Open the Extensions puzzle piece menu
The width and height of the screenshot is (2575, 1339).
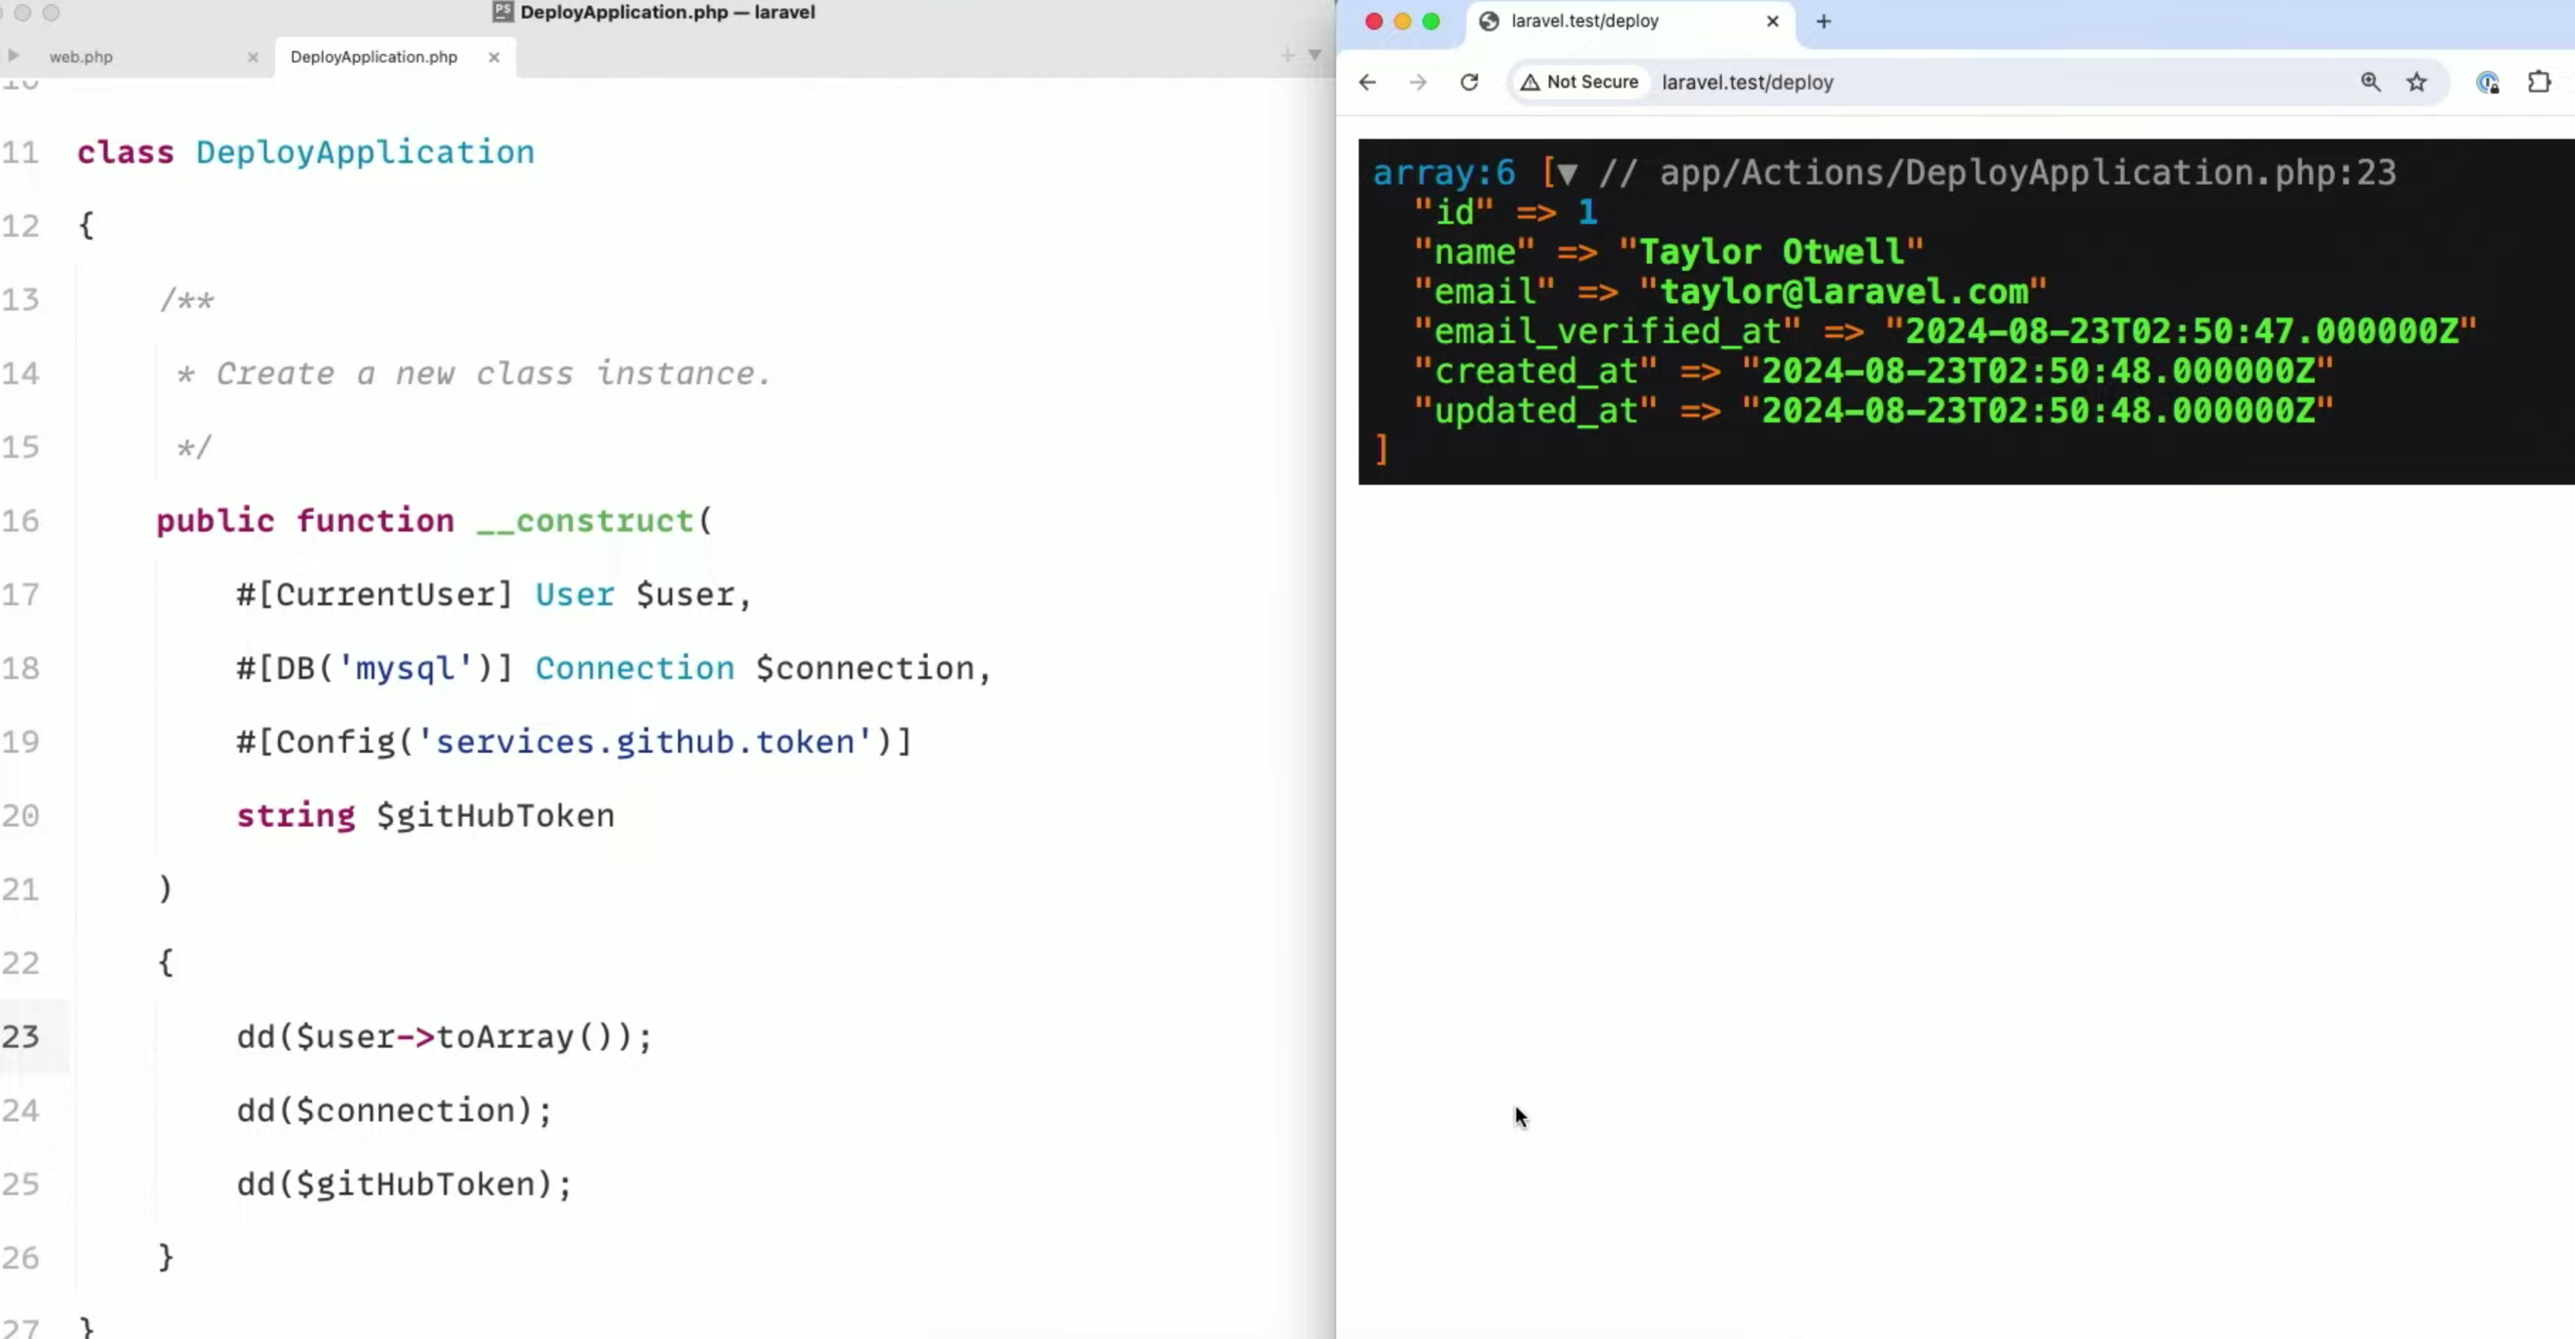pyautogui.click(x=2539, y=82)
